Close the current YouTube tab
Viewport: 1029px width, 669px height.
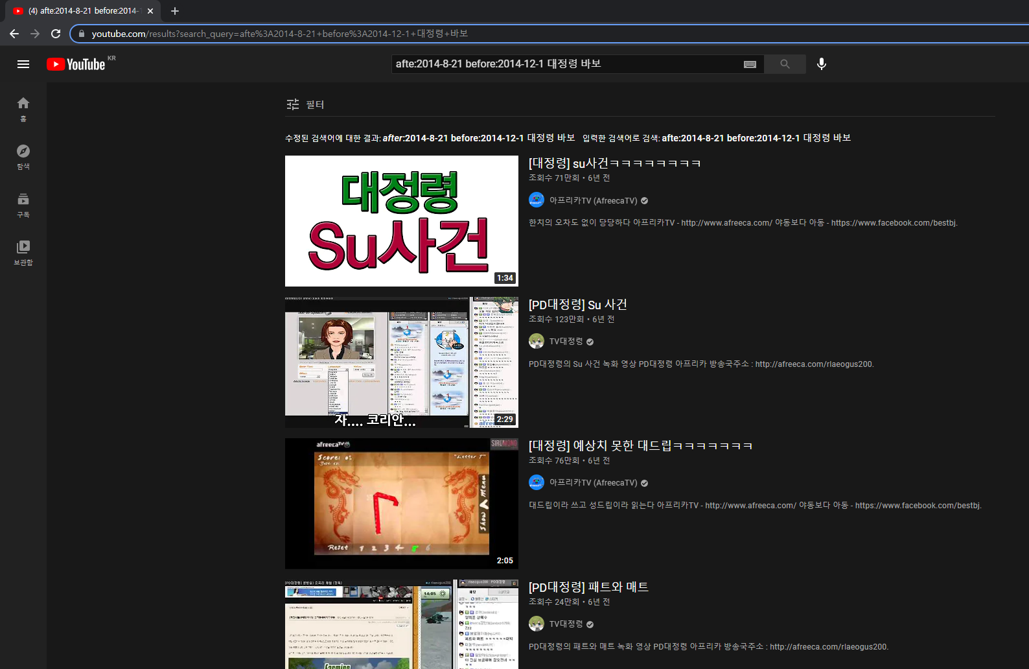click(150, 11)
